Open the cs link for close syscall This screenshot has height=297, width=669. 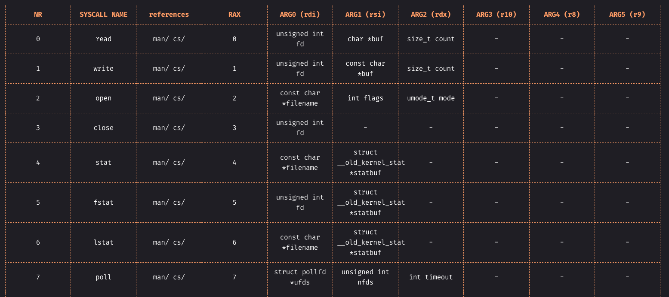coord(179,128)
